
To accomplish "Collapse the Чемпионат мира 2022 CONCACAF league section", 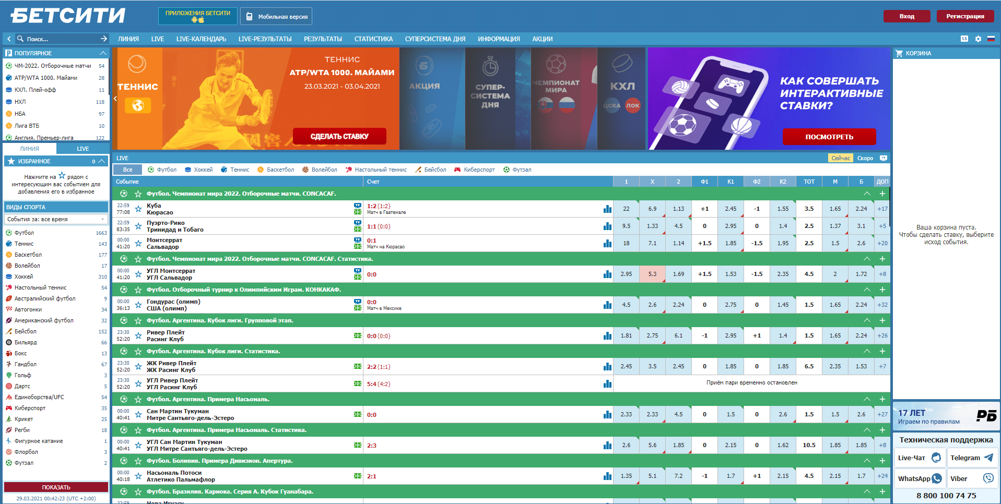I will tap(867, 194).
